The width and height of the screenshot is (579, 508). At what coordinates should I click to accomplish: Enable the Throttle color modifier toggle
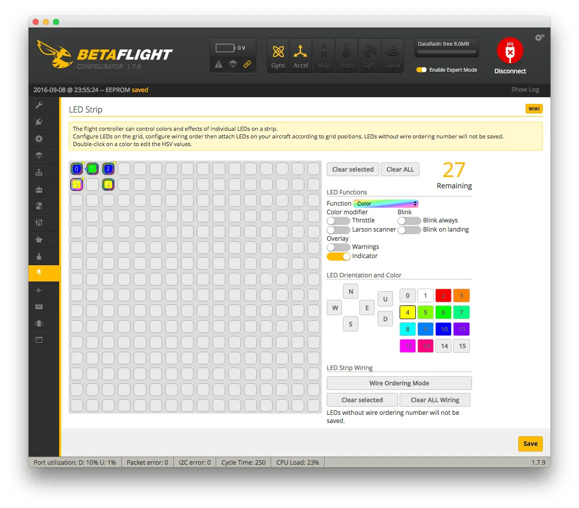[x=338, y=220]
